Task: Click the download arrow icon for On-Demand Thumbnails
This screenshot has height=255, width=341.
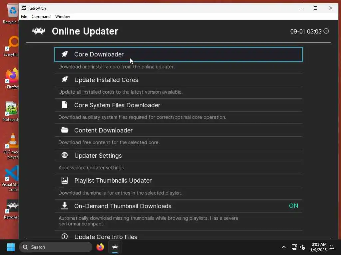Action: click(x=65, y=206)
